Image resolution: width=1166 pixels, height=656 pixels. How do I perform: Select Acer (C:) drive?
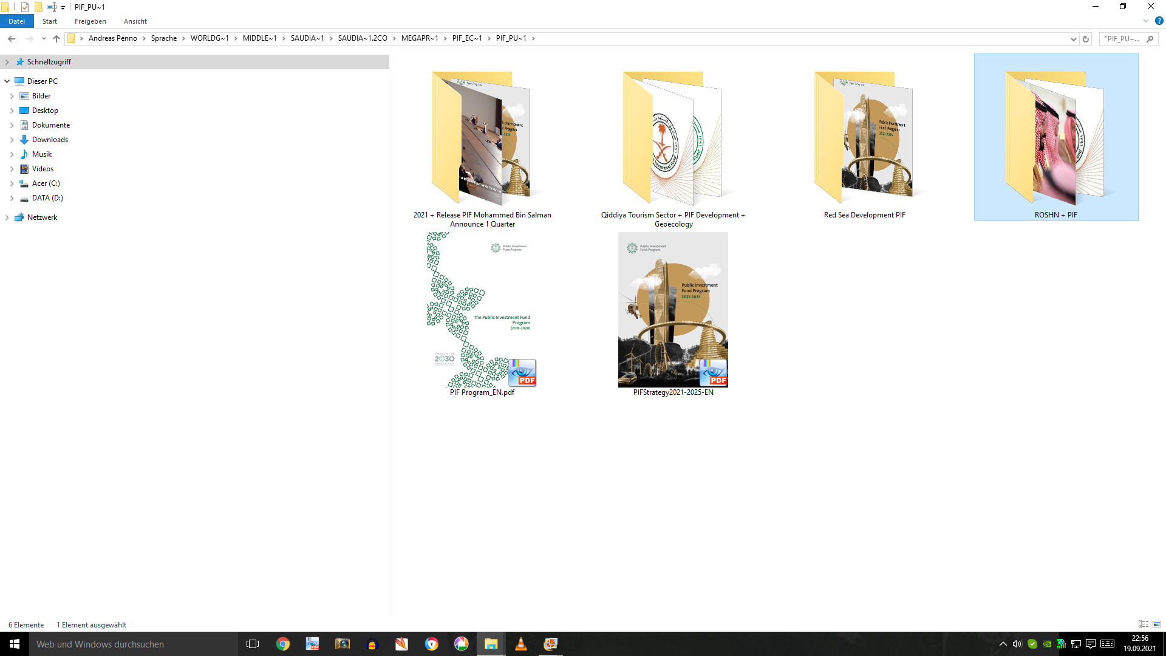point(46,183)
